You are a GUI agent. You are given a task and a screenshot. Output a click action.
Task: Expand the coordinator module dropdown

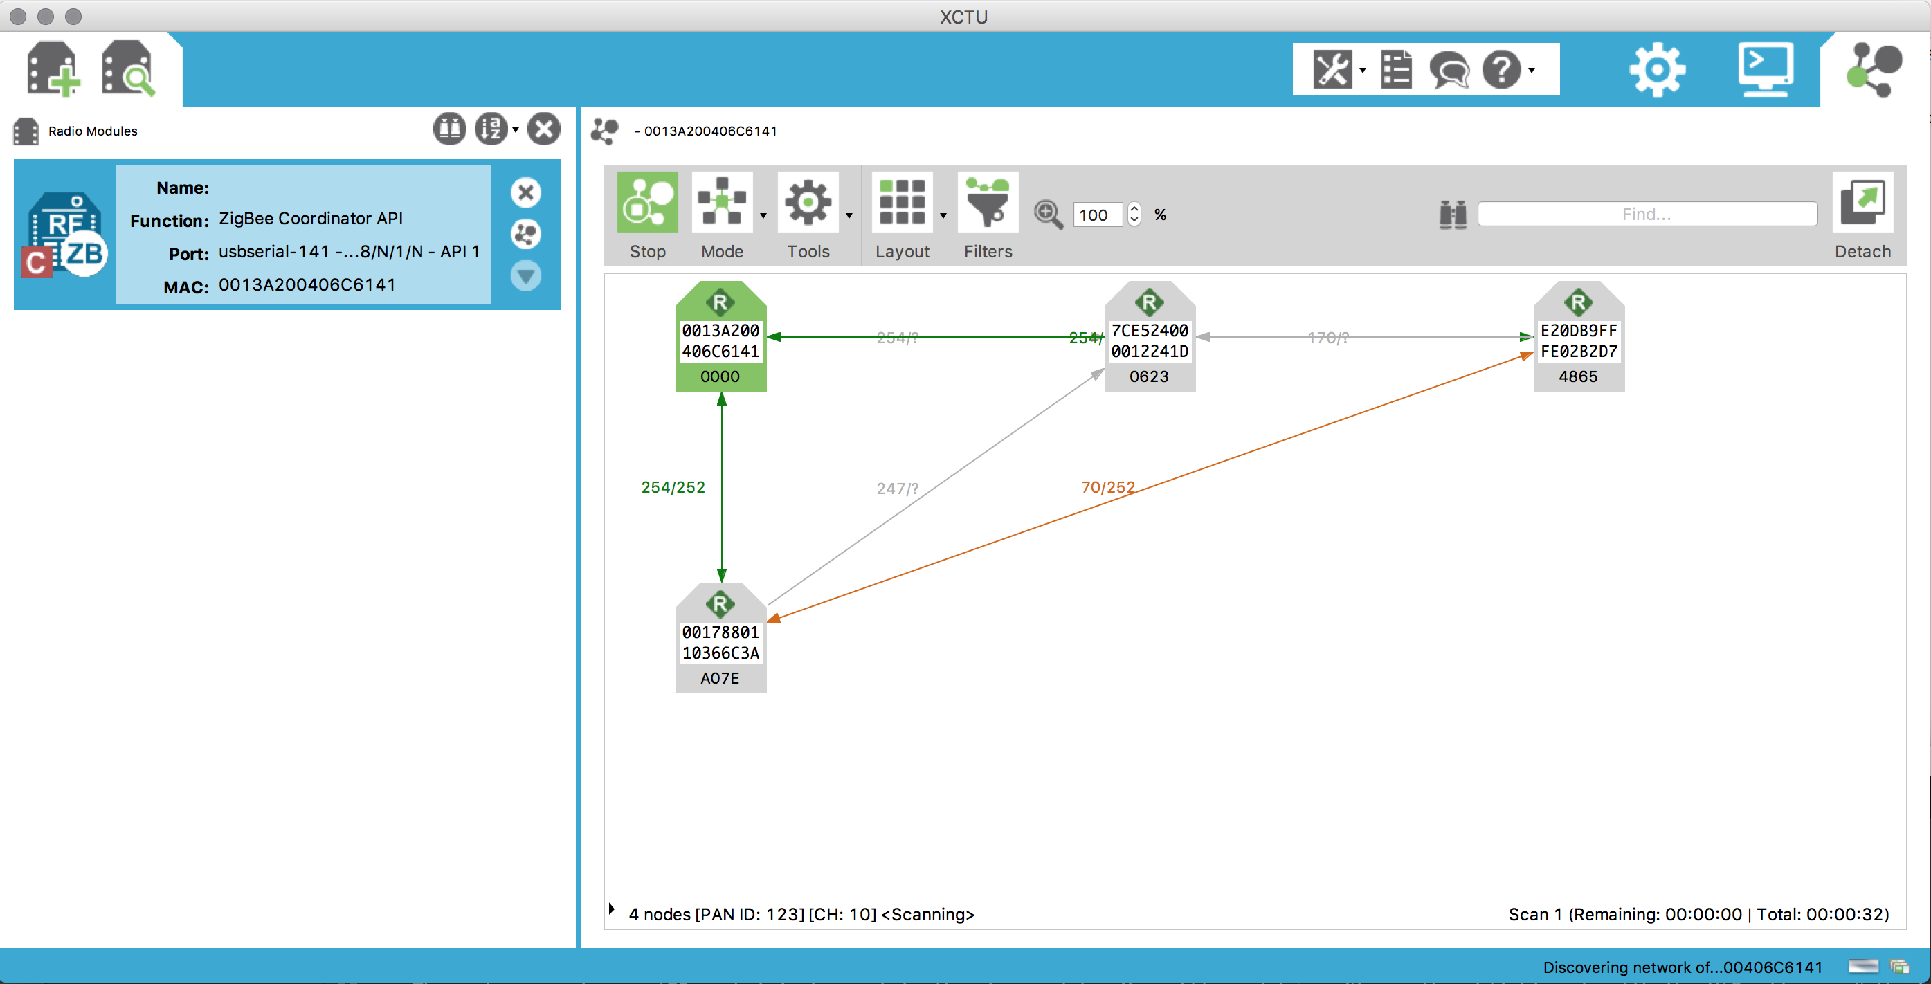coord(529,279)
